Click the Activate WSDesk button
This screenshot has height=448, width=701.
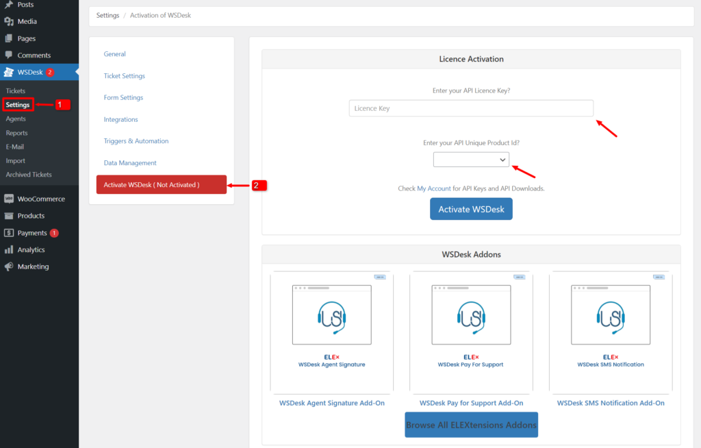(x=471, y=209)
